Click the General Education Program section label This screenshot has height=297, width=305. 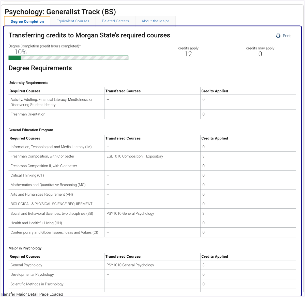[x=31, y=130]
